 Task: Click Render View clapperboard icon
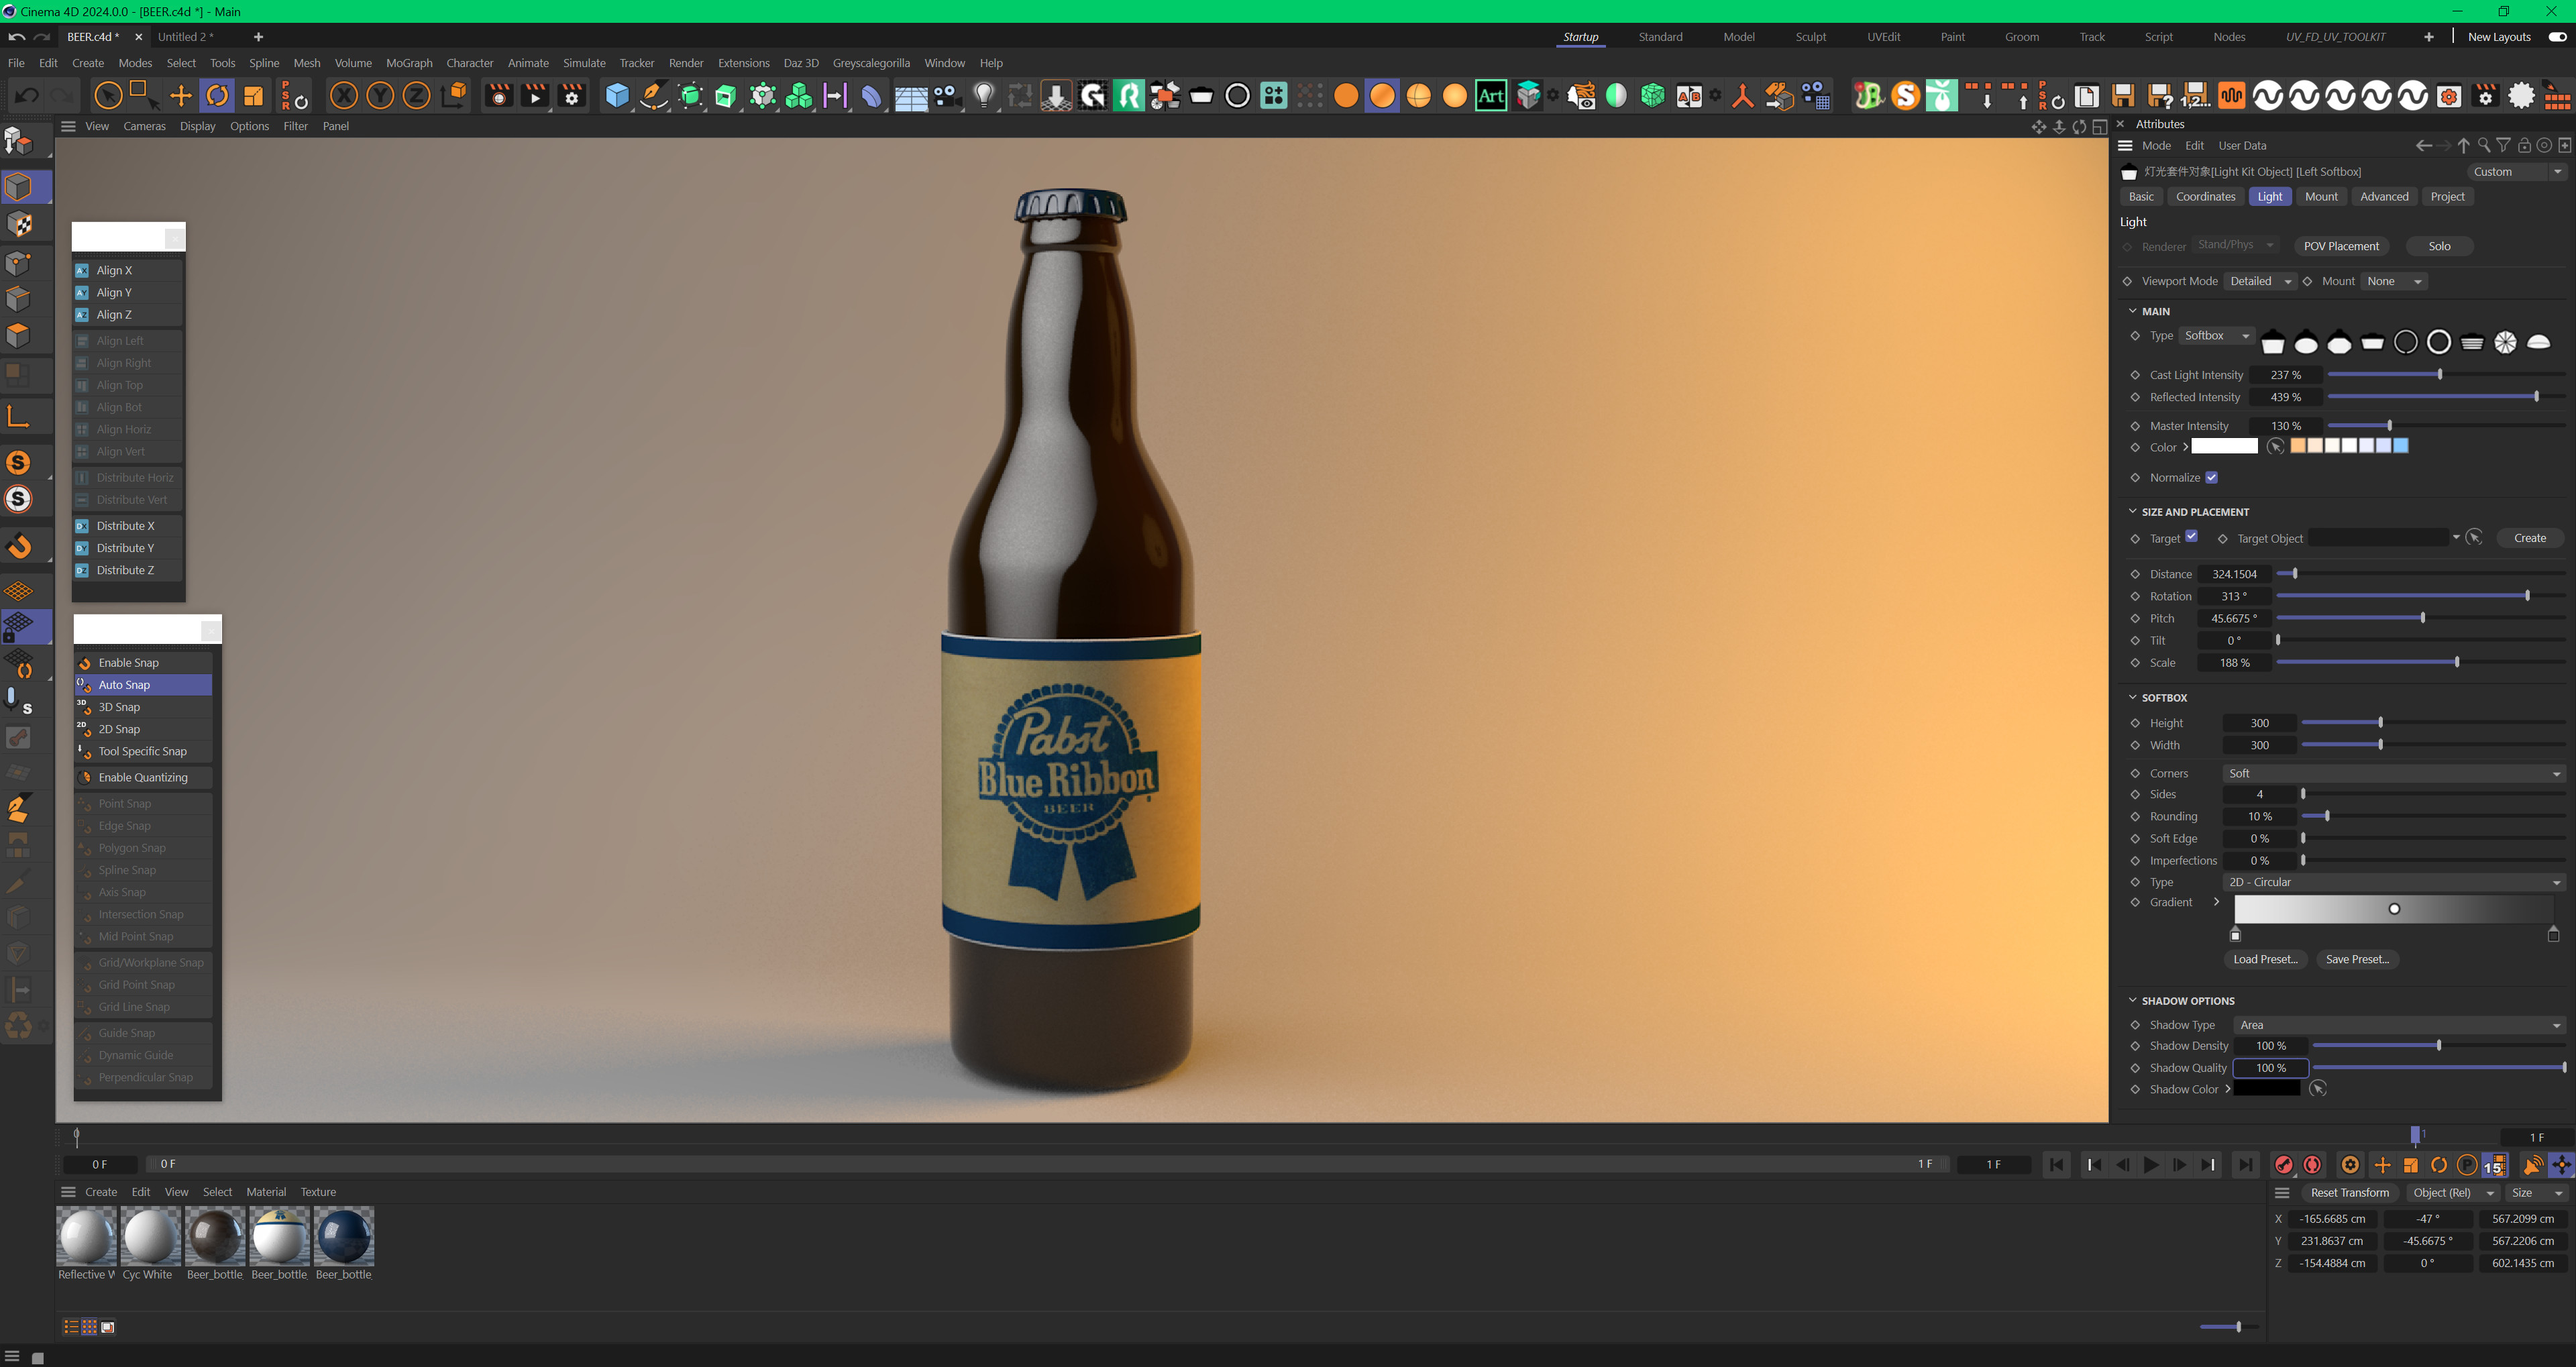coord(498,96)
